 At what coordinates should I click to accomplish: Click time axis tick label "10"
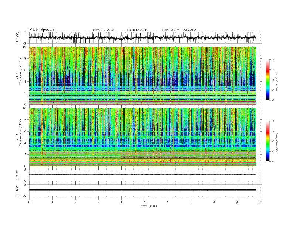(260, 202)
